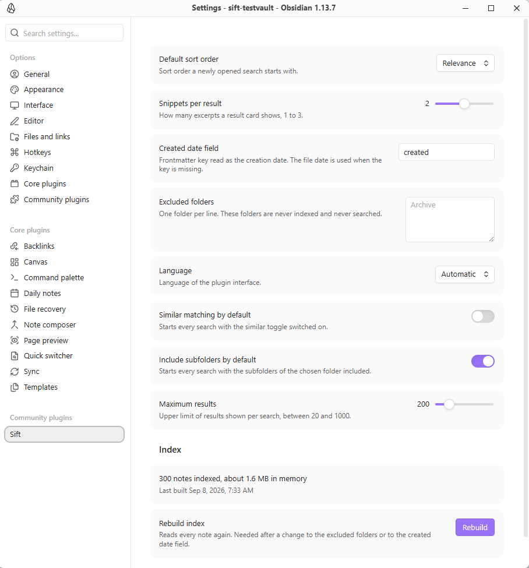Open the Language Automatic dropdown
Image resolution: width=529 pixels, height=568 pixels.
click(x=464, y=274)
